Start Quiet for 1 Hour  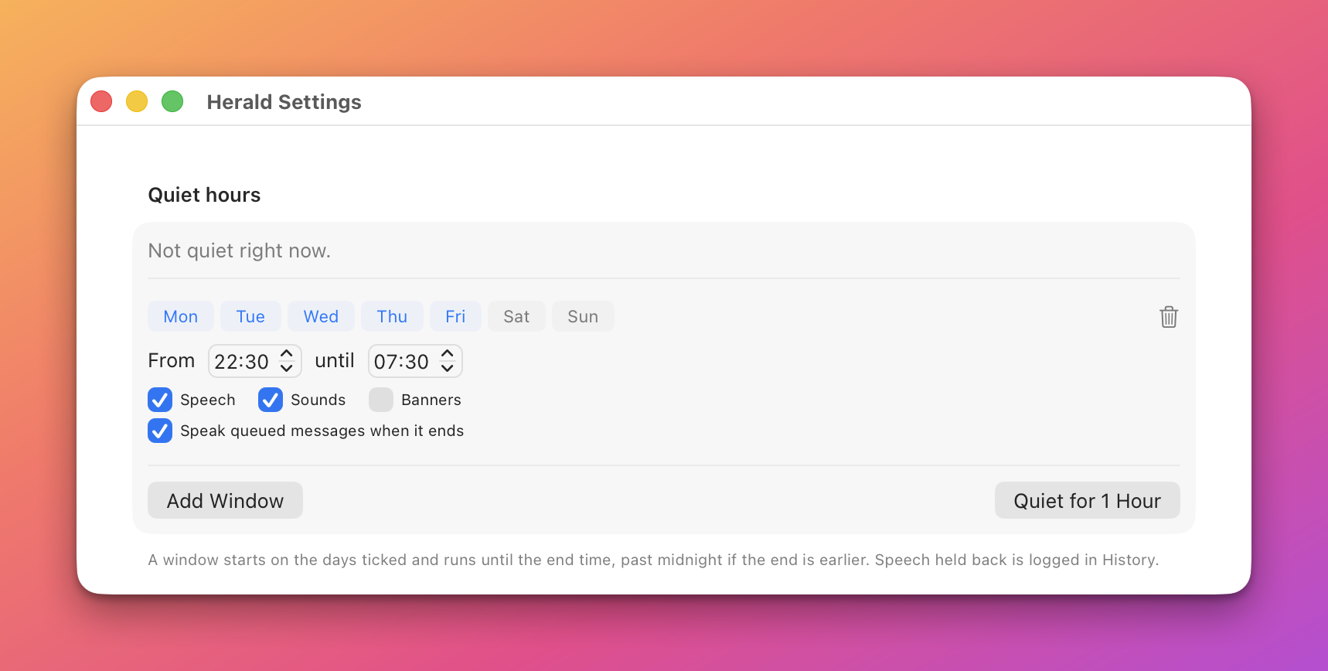pos(1087,500)
